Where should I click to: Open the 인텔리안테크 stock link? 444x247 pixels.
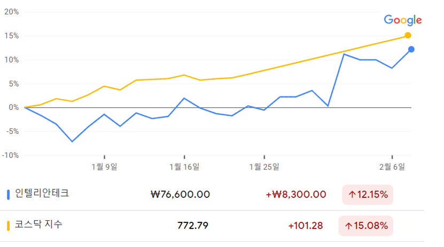pos(42,194)
